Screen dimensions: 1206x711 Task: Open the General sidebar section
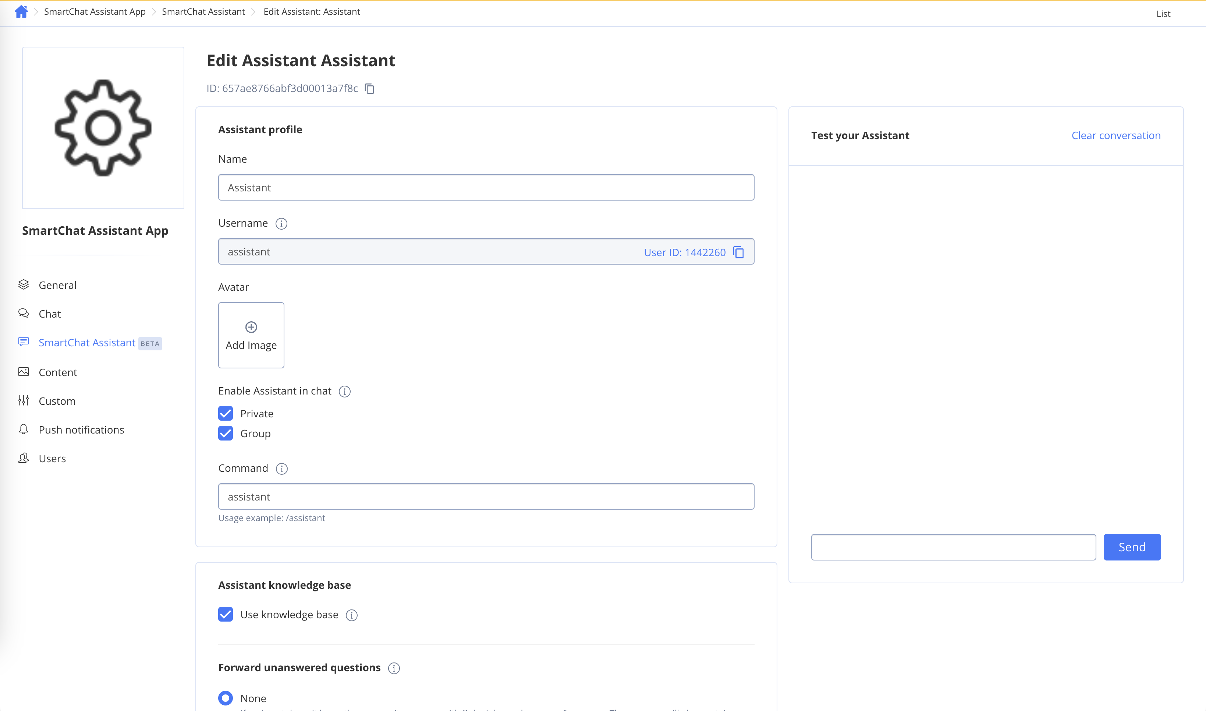point(57,285)
